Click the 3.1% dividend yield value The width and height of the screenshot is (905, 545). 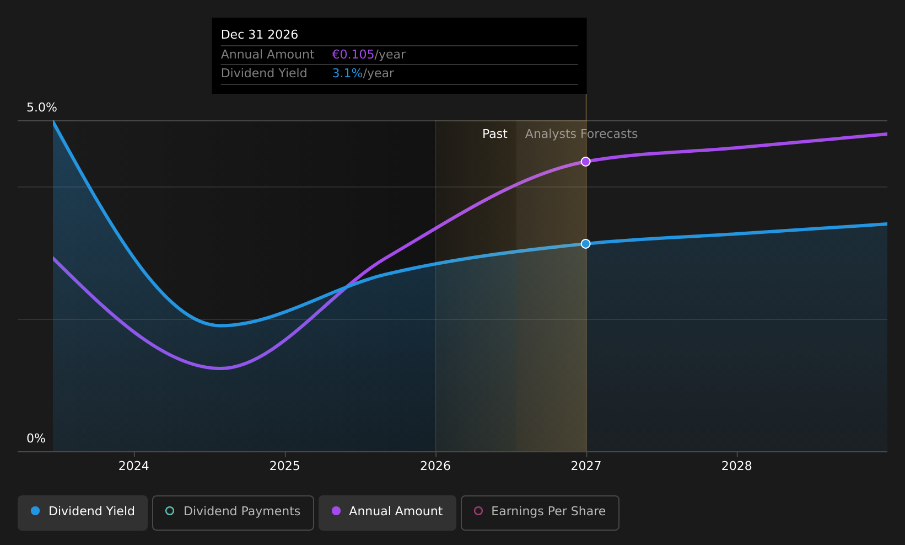pyautogui.click(x=348, y=73)
